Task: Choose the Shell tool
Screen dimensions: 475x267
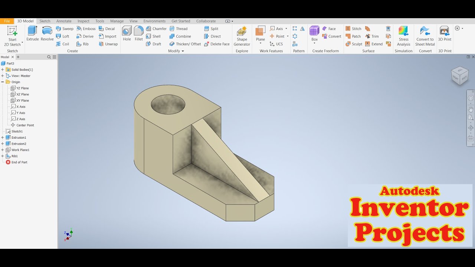Action: coord(153,36)
